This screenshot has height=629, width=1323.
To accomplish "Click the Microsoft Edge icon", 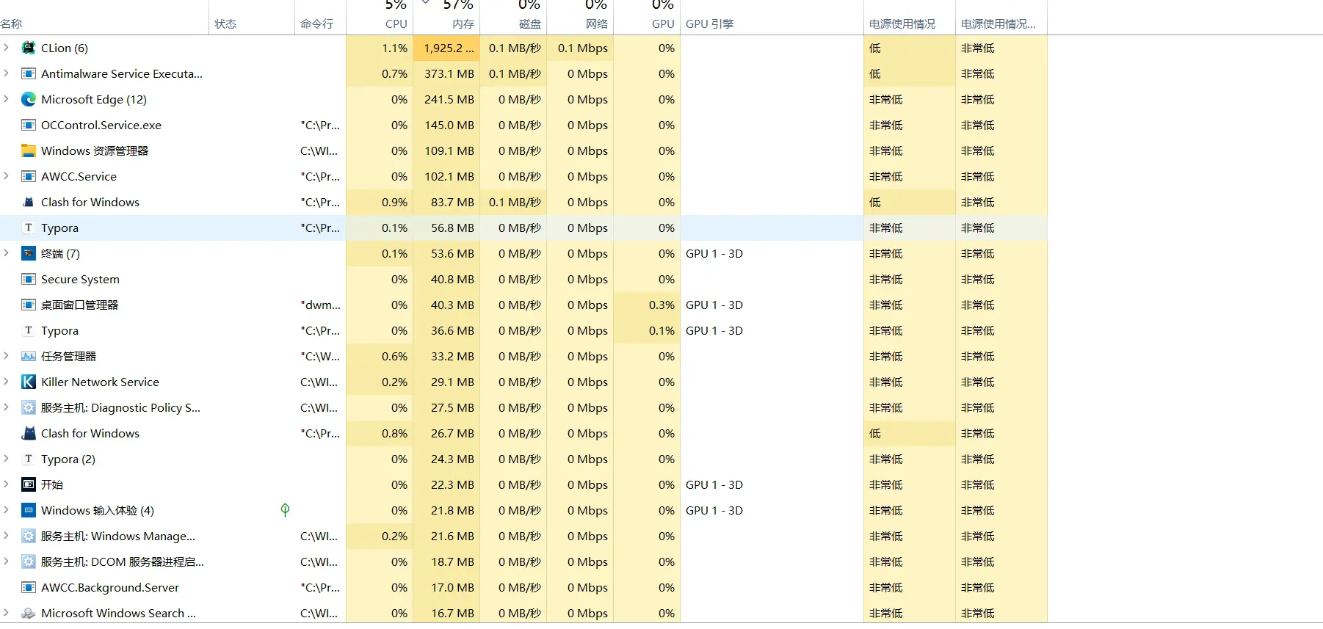I will coord(29,100).
